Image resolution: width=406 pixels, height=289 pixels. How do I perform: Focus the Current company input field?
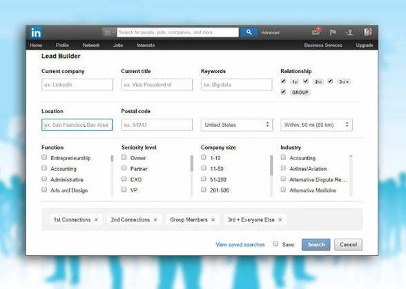[x=77, y=85]
